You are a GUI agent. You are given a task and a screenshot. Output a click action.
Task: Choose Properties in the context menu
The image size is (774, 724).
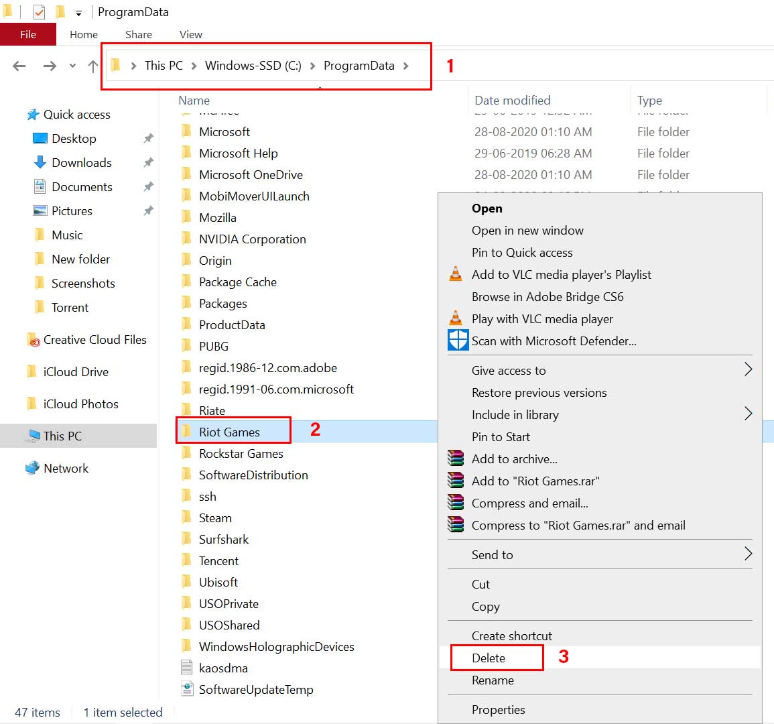pos(498,710)
